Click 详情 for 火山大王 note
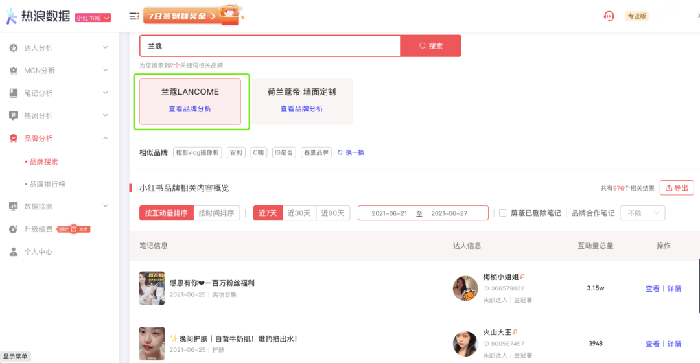The image size is (700, 363). tap(674, 344)
